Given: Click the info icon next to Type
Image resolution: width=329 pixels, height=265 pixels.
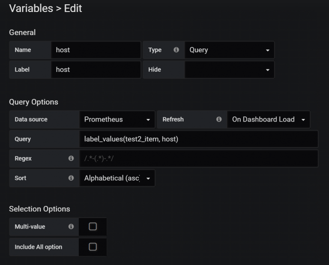Looking at the screenshot, I should point(176,50).
